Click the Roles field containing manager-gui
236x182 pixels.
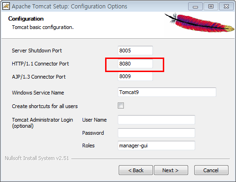point(156,146)
